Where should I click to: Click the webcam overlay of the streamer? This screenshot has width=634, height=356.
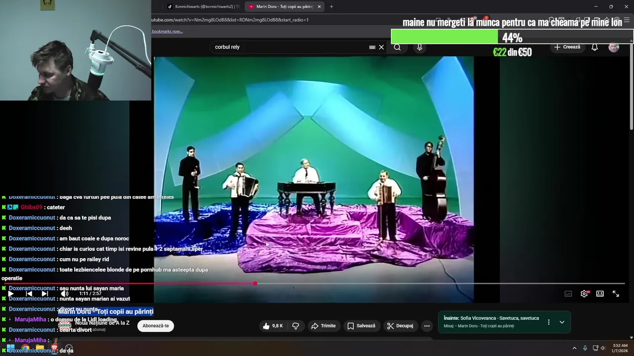(75, 50)
